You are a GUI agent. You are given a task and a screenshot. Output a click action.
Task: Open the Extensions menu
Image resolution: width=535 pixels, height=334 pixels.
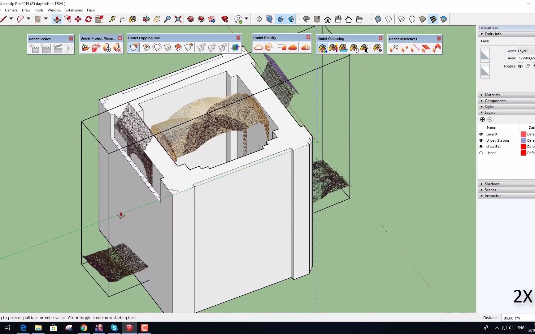(74, 10)
